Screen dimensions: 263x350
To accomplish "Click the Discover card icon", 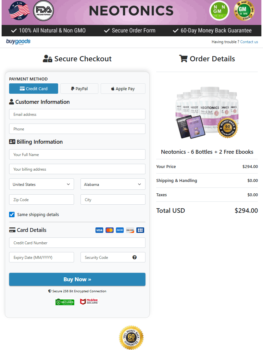I will coord(130,230).
